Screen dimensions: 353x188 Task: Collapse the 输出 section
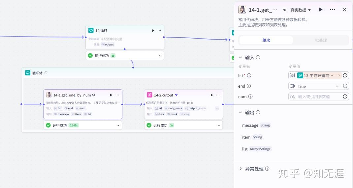241,112
